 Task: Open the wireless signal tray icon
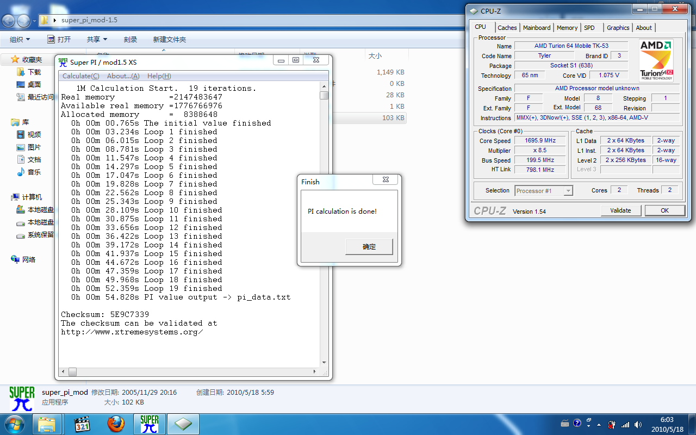(625, 425)
